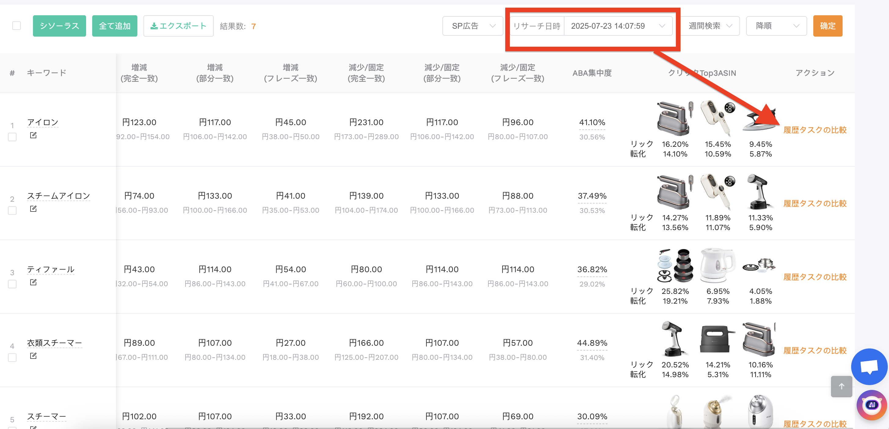Click the エクスポート button

[178, 26]
